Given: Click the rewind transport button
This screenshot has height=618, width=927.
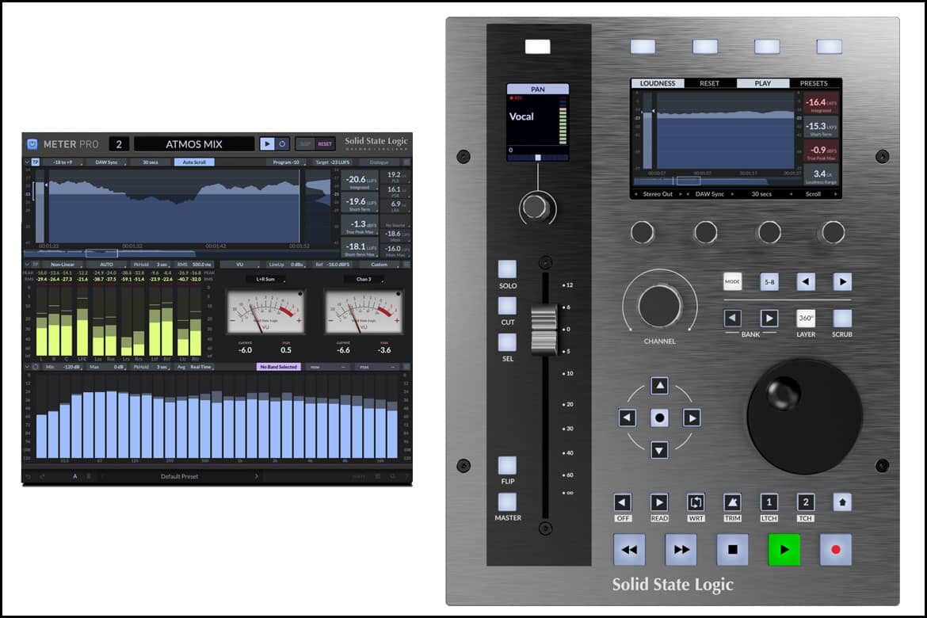Looking at the screenshot, I should coord(629,549).
